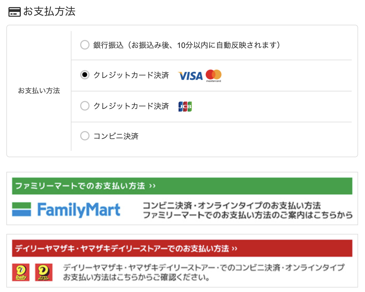365x292 pixels.
Task: Select the コンビニ決済 radio button
Action: pyautogui.click(x=85, y=136)
